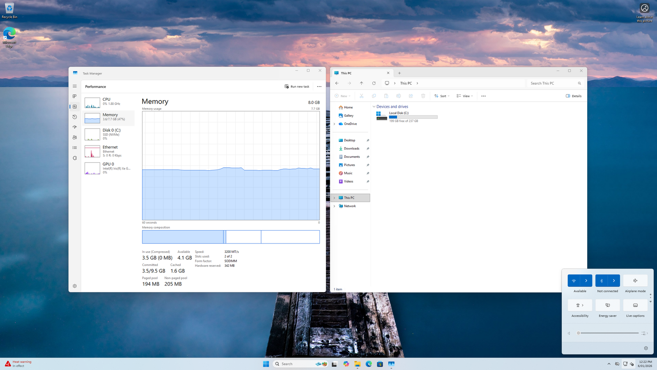Click the volume slider in quick settings

[608, 333]
